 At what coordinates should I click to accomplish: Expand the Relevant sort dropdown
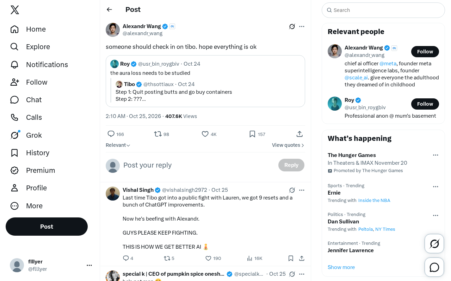118,145
